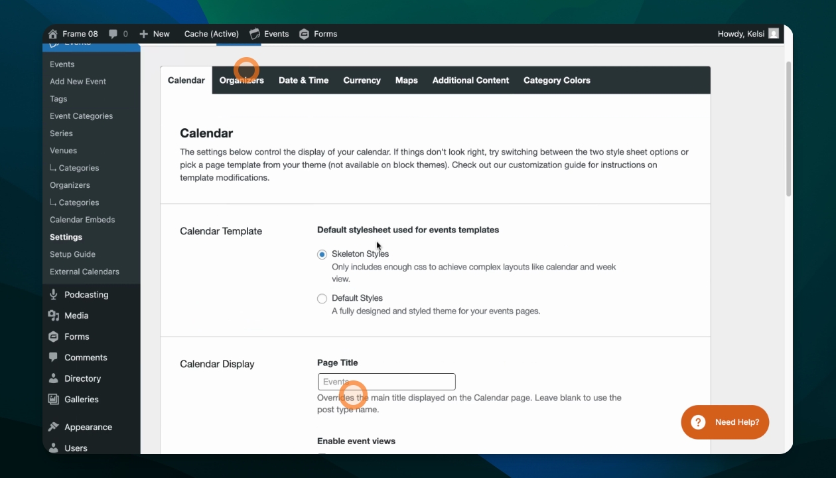836x478 pixels.
Task: Open Cache (Active) in the admin bar
Action: click(x=212, y=34)
